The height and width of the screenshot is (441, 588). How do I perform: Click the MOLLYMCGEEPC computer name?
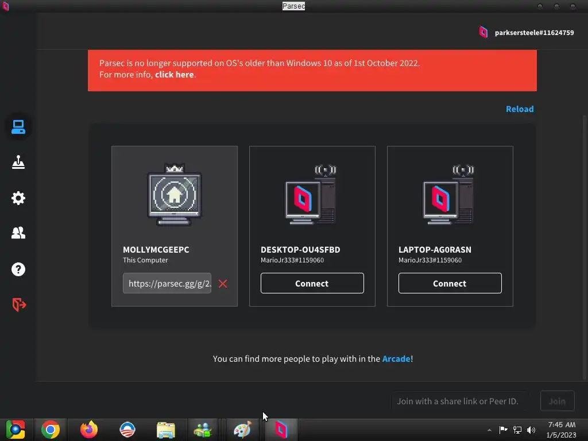tap(156, 250)
